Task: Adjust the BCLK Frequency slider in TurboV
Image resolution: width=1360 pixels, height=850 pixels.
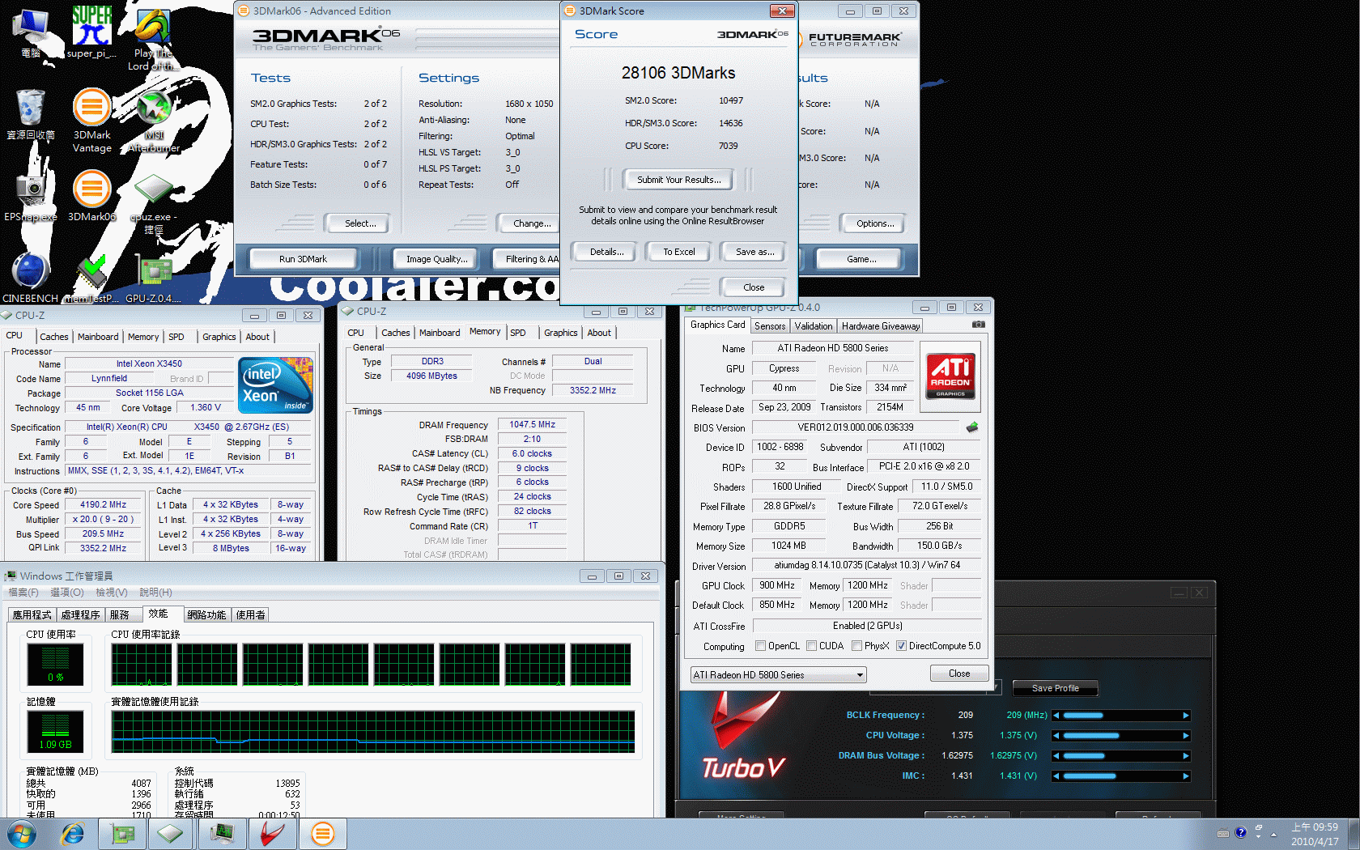Action: click(1120, 716)
